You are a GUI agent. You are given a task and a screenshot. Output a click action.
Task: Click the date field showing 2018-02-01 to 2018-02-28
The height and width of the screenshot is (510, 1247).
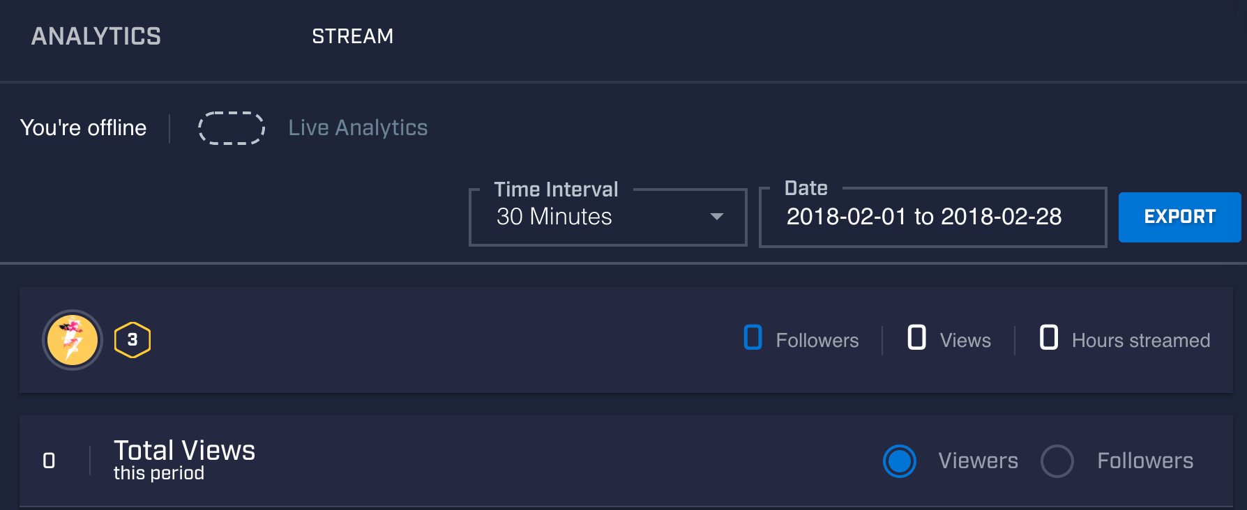tap(924, 217)
